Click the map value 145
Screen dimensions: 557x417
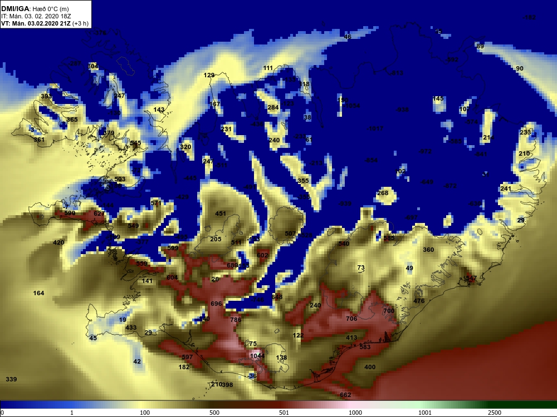tap(438, 98)
